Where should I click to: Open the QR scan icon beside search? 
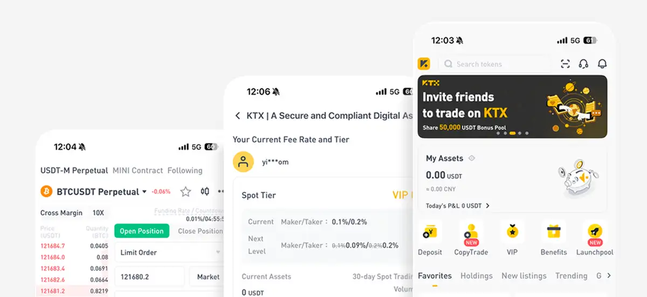[x=565, y=64]
